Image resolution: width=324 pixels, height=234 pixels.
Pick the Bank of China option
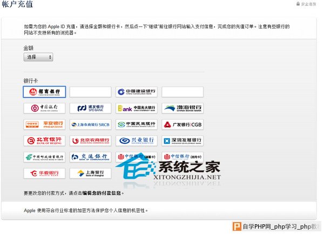[x=44, y=108]
